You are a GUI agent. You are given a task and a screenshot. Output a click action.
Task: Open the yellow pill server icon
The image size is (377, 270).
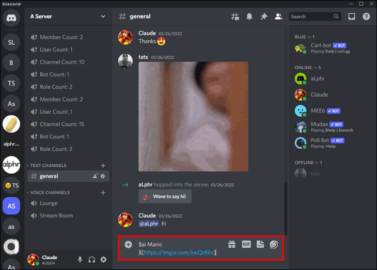tap(11, 124)
